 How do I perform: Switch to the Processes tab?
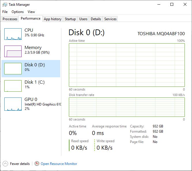[x=10, y=19]
